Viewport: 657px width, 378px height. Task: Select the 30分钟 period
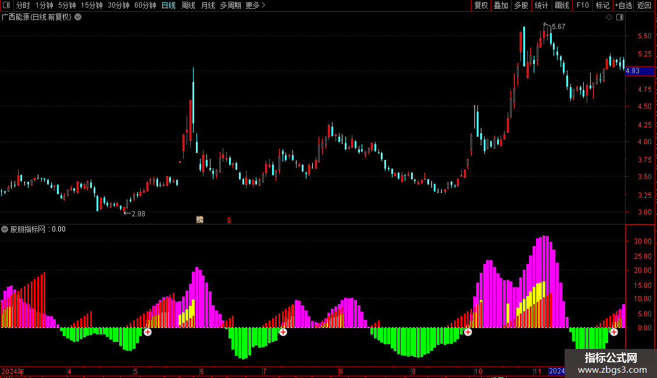(x=119, y=5)
